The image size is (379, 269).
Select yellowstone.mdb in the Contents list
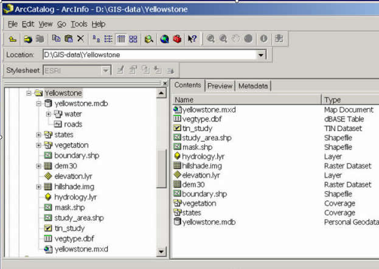coord(209,222)
